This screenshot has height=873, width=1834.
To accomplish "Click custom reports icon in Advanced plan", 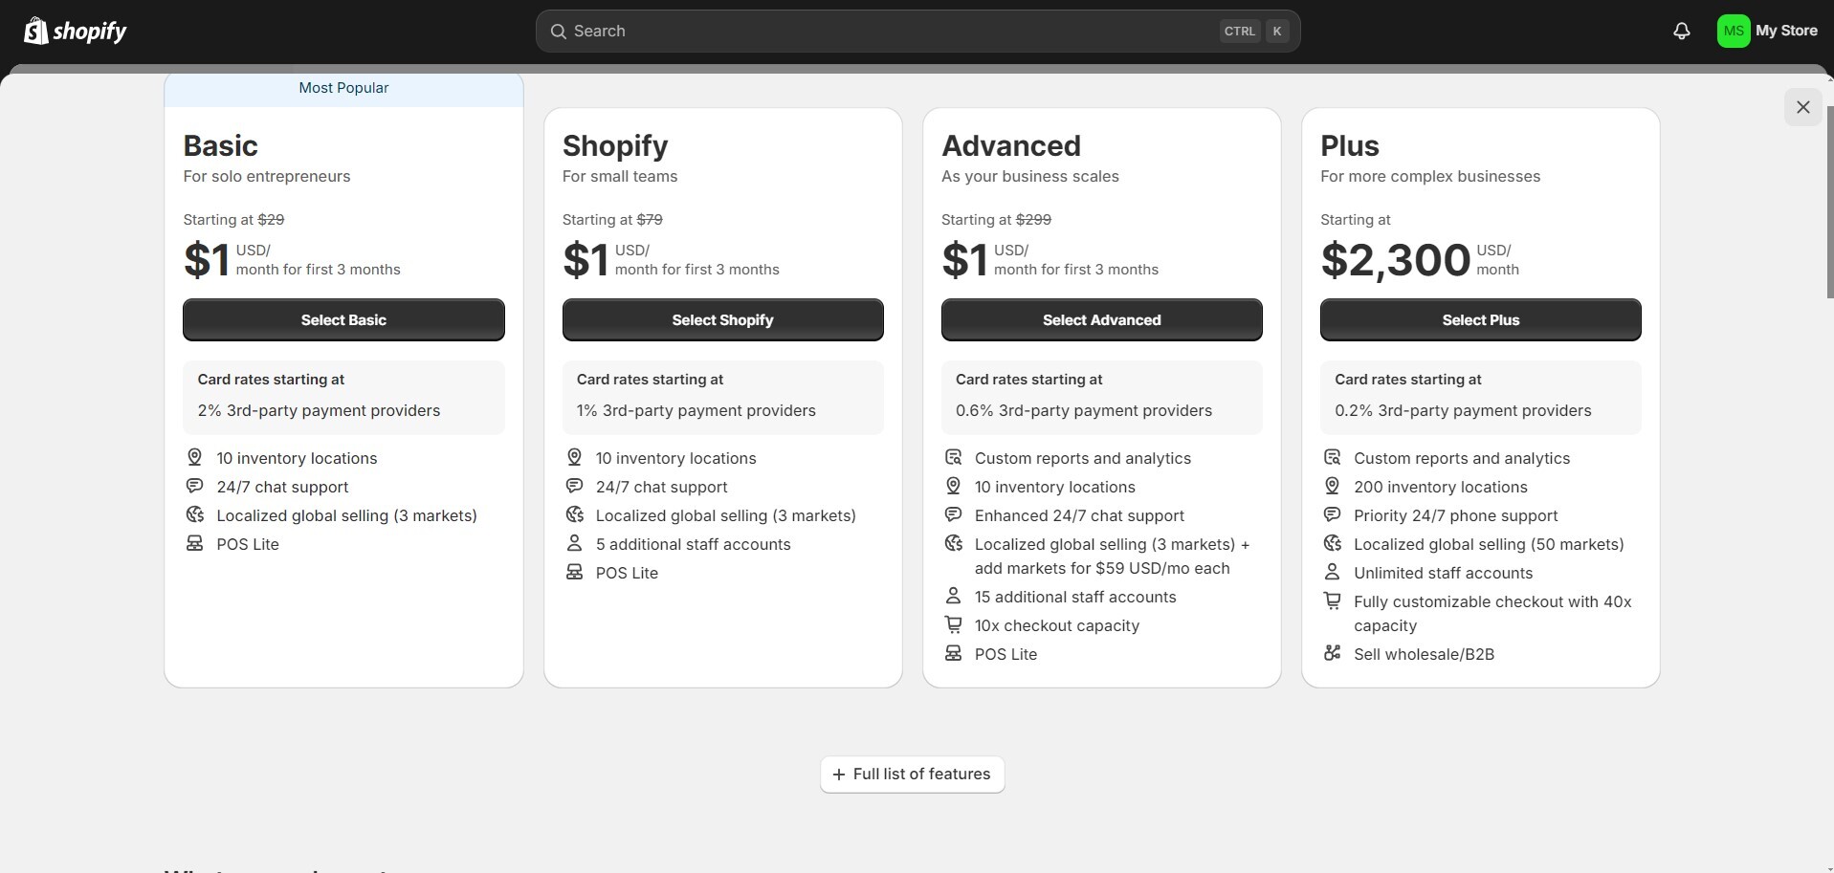I will [x=953, y=458].
